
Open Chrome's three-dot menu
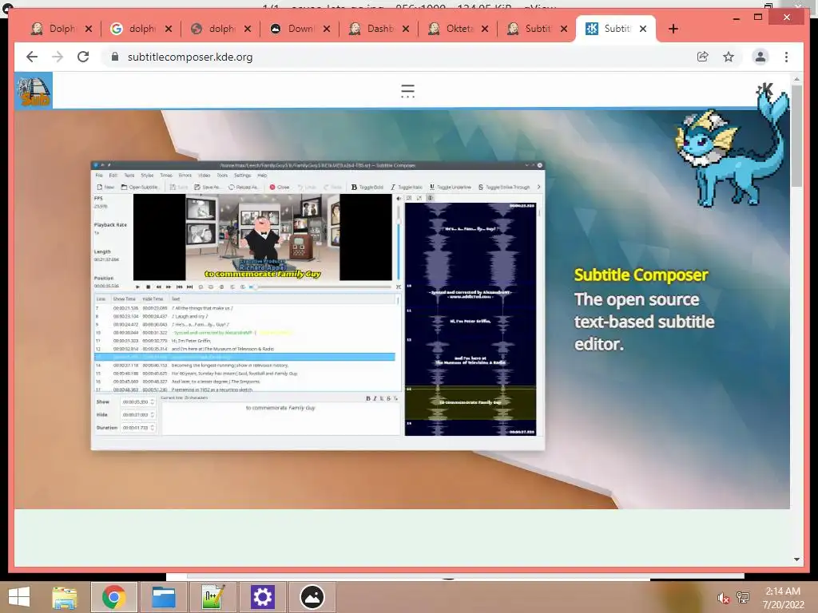786,57
